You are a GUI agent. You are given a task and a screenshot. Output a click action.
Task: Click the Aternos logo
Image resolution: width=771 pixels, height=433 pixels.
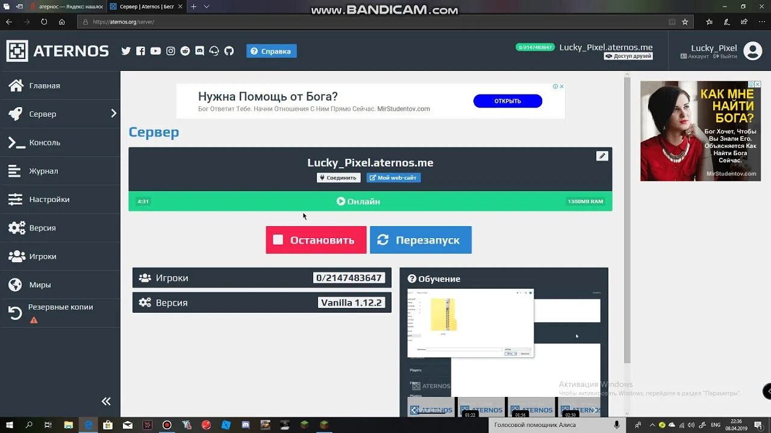coord(58,51)
